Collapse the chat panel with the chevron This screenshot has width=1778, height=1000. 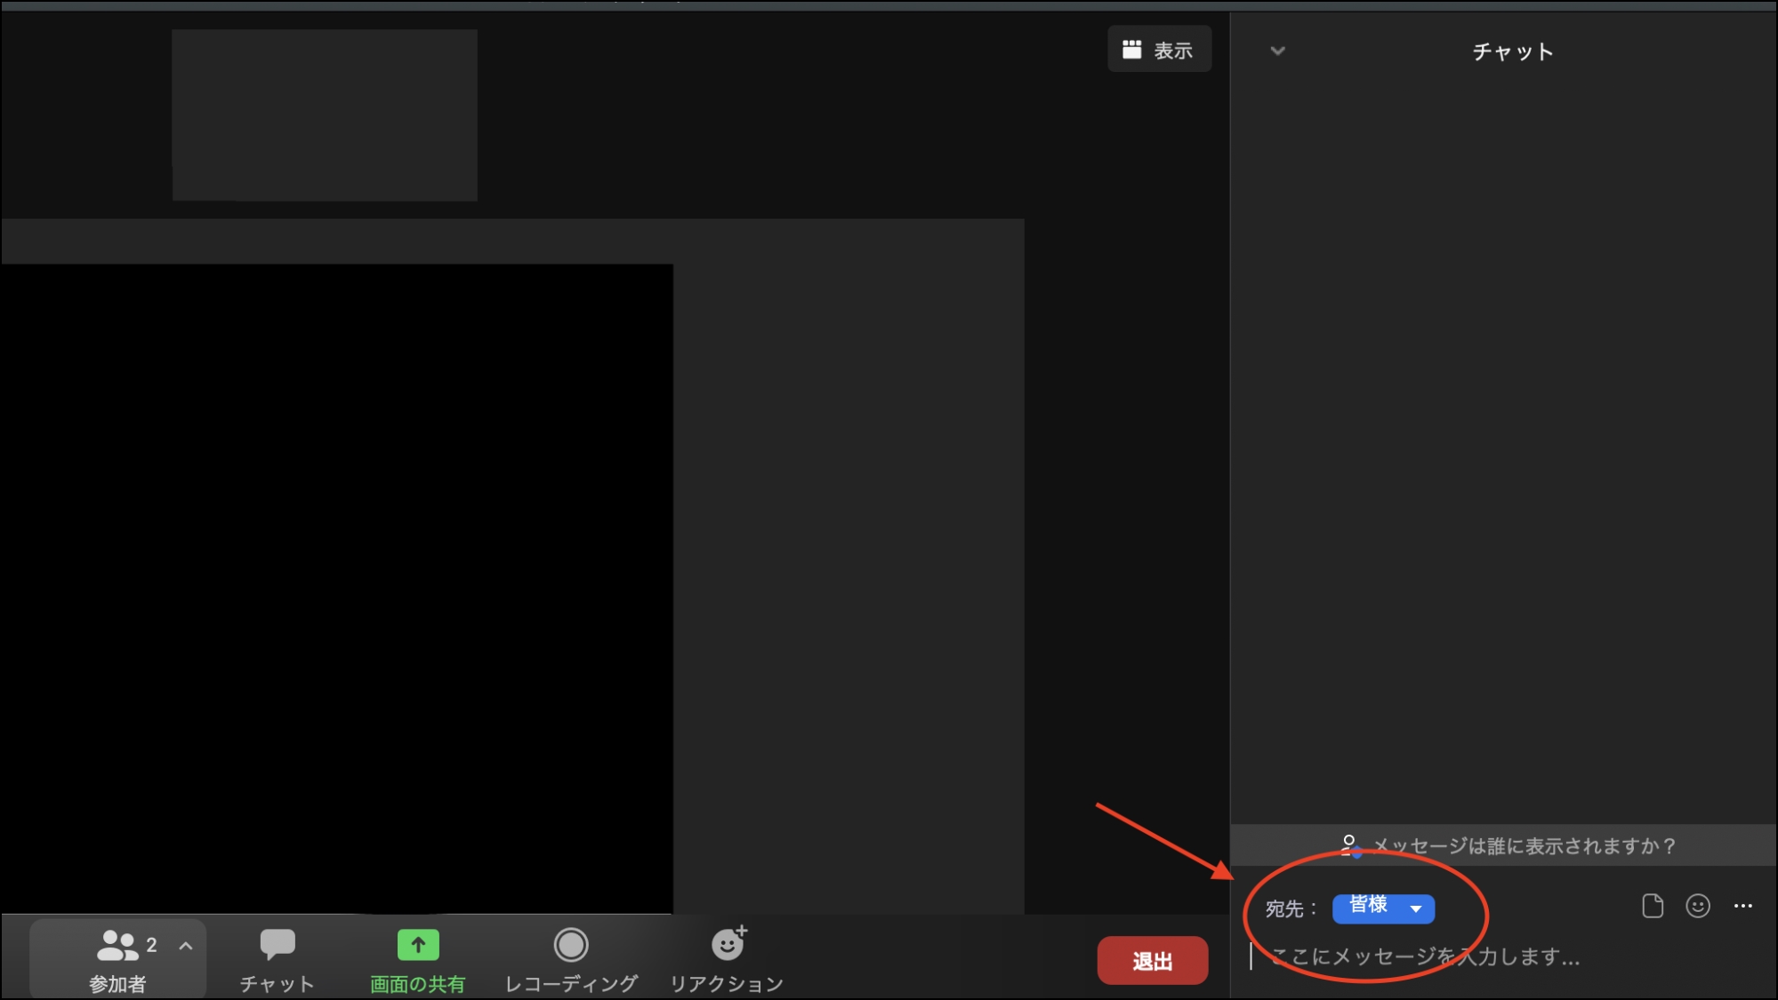pyautogui.click(x=1277, y=51)
